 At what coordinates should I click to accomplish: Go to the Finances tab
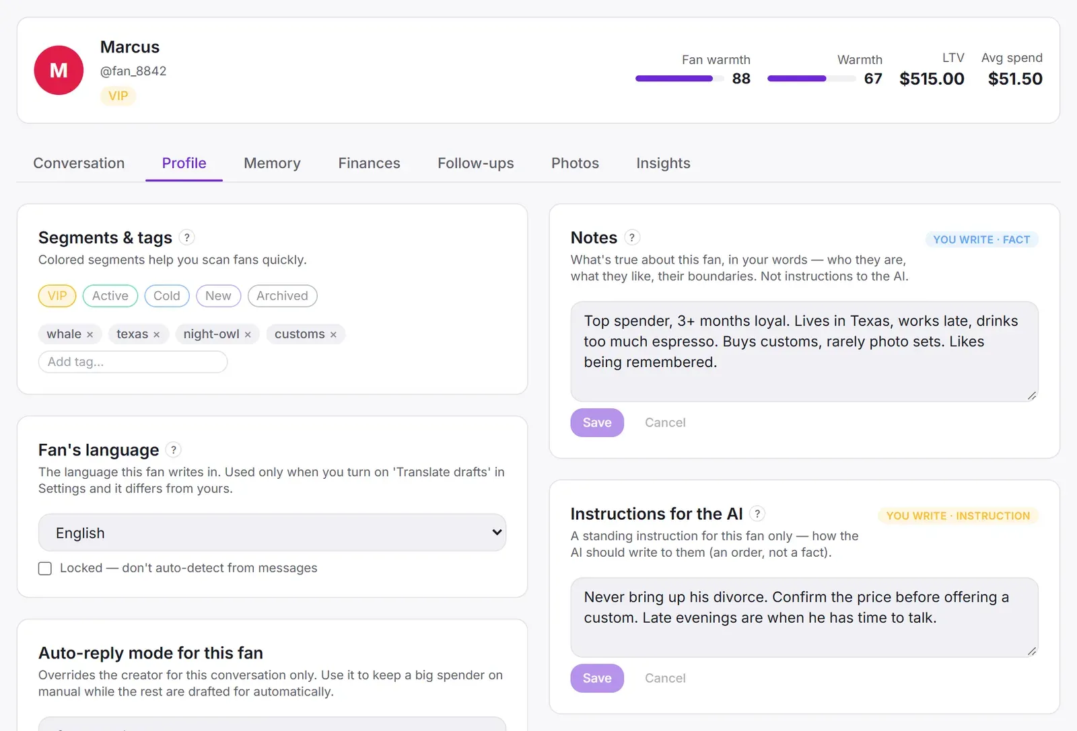tap(369, 163)
